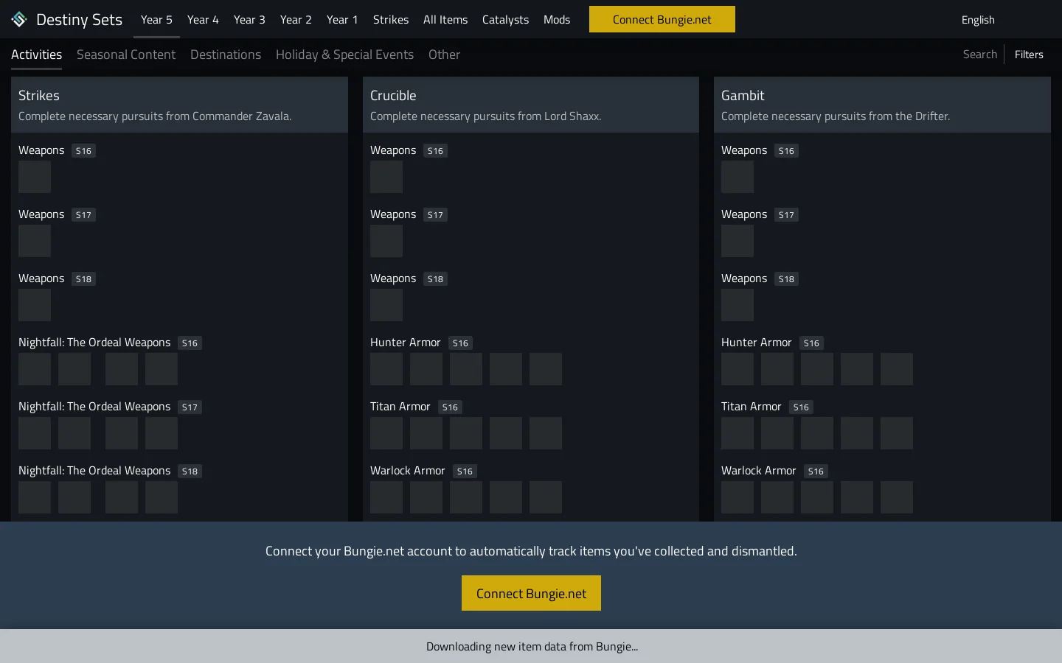
Task: Click the S18 badge beside Gambit Weapons
Action: tap(786, 279)
